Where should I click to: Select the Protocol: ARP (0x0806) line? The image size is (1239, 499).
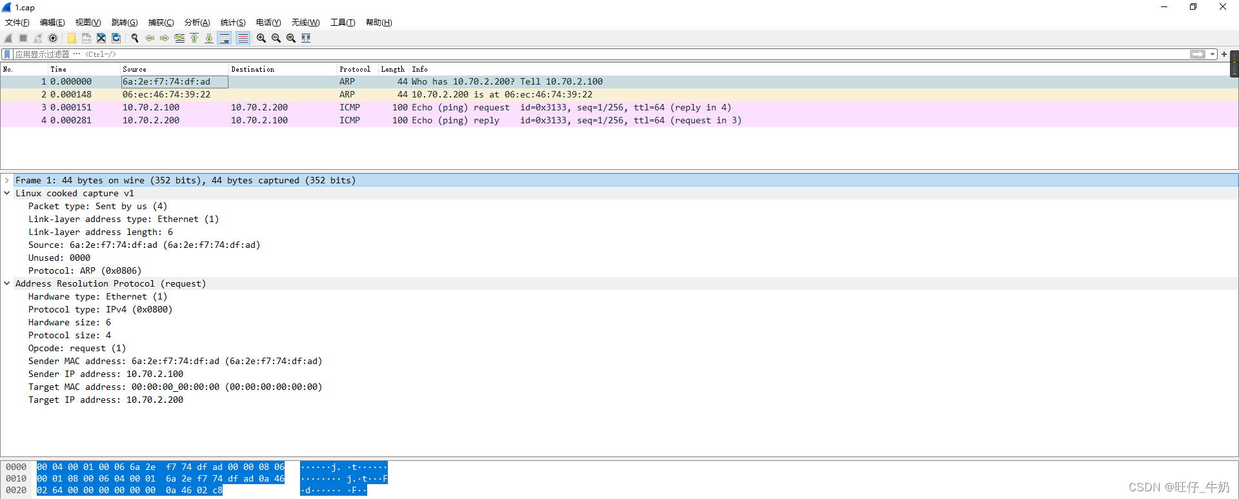[x=85, y=271]
